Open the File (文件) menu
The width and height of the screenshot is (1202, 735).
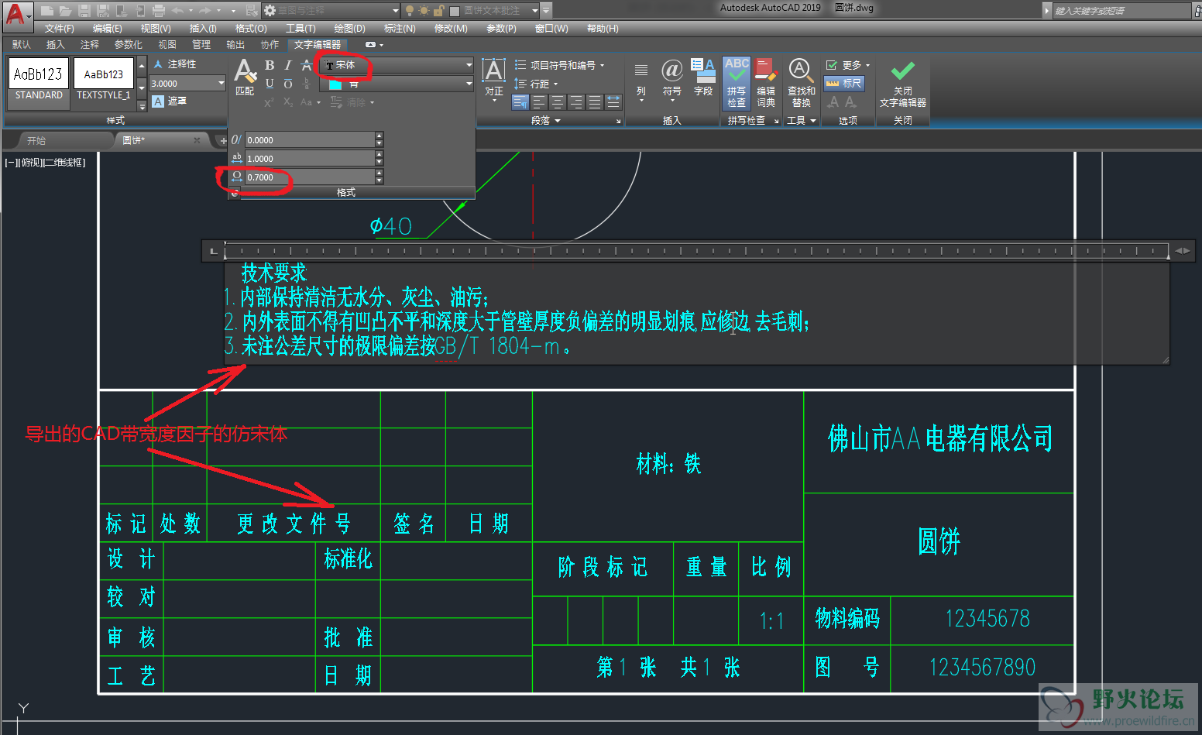[x=59, y=29]
